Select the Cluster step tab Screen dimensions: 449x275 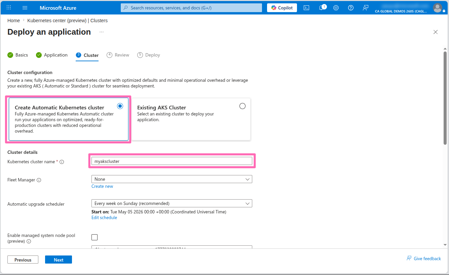(87, 55)
